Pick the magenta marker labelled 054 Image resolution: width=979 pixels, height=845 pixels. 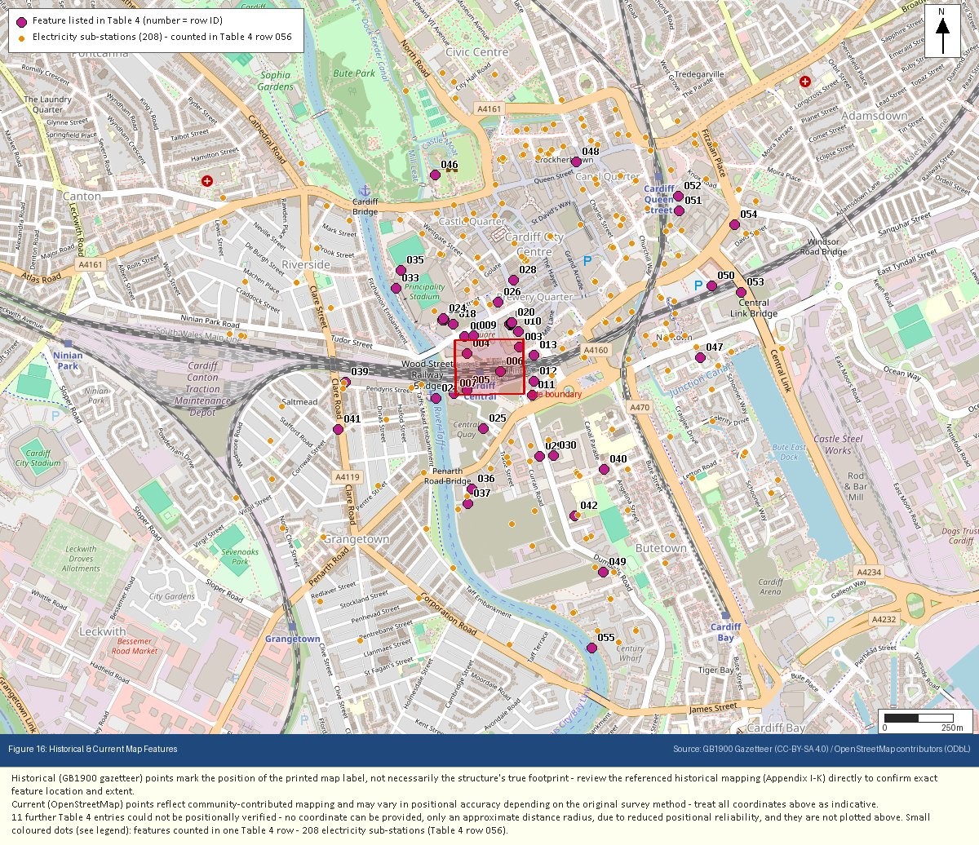[734, 225]
